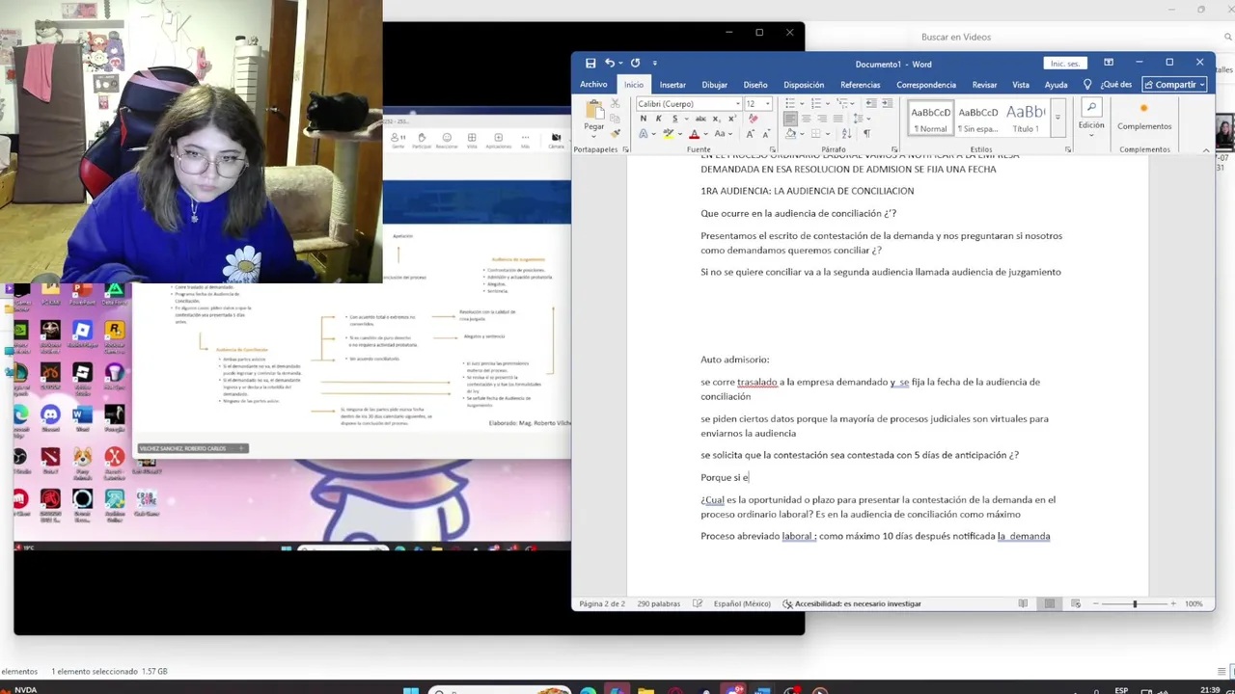This screenshot has height=694, width=1235.
Task: Redo using the repeat arrow icon
Action: [635, 63]
